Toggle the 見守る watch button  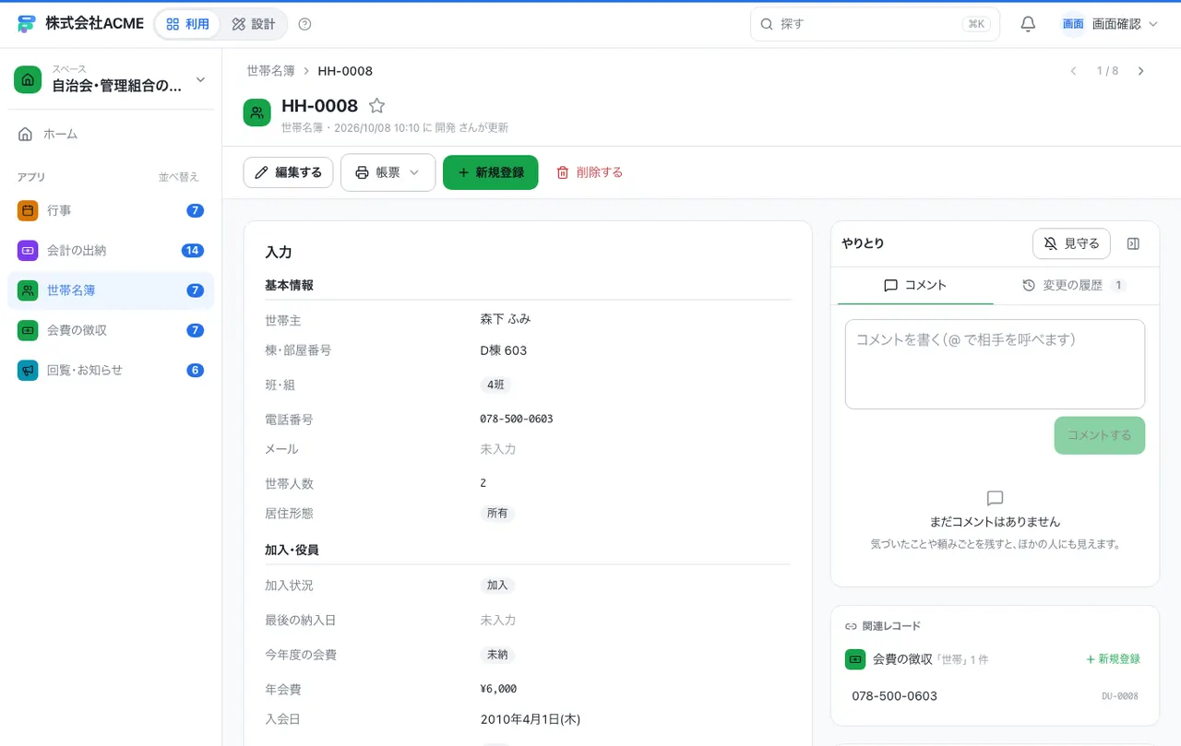click(1071, 243)
